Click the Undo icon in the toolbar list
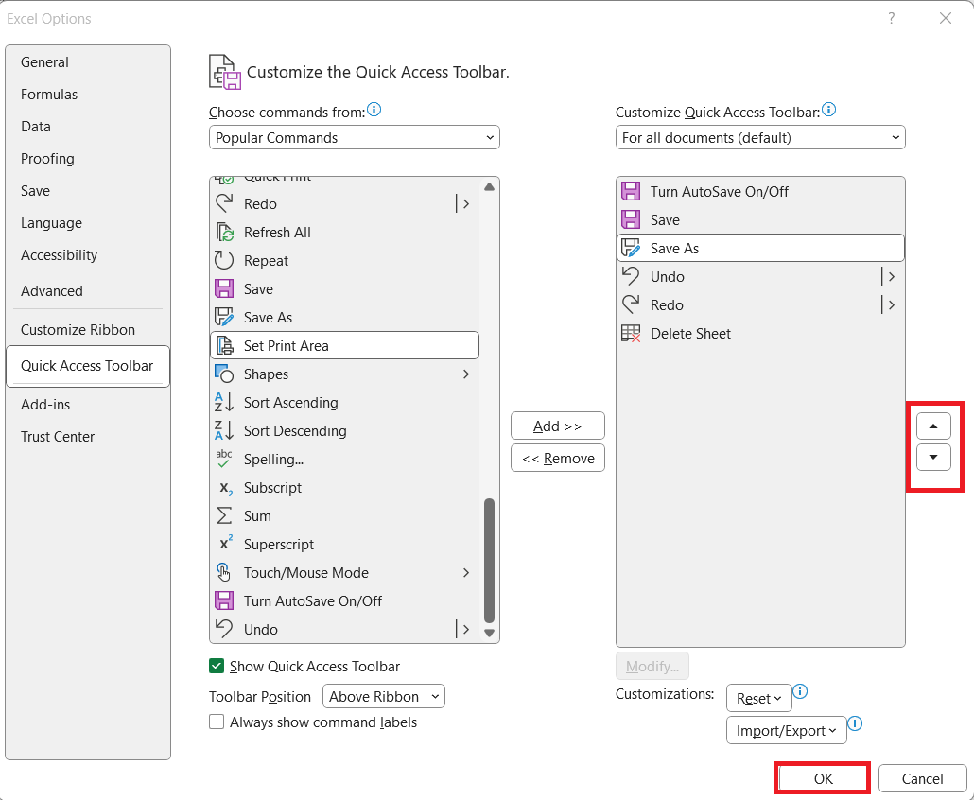Viewport: 974px width, 800px height. pos(631,276)
